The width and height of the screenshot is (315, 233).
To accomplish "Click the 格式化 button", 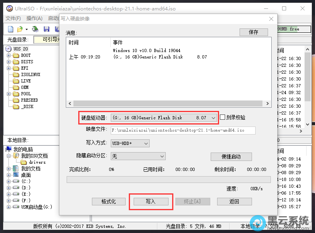I will click(109, 201).
